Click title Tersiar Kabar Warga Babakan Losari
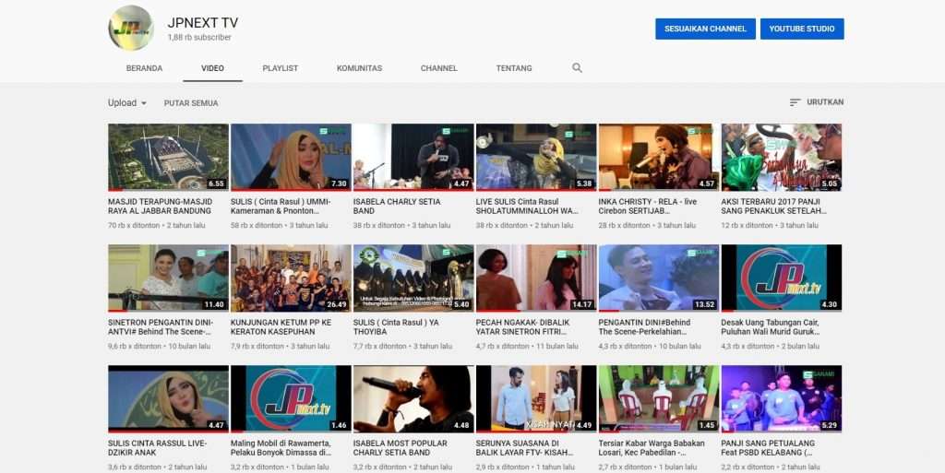 pyautogui.click(x=652, y=448)
